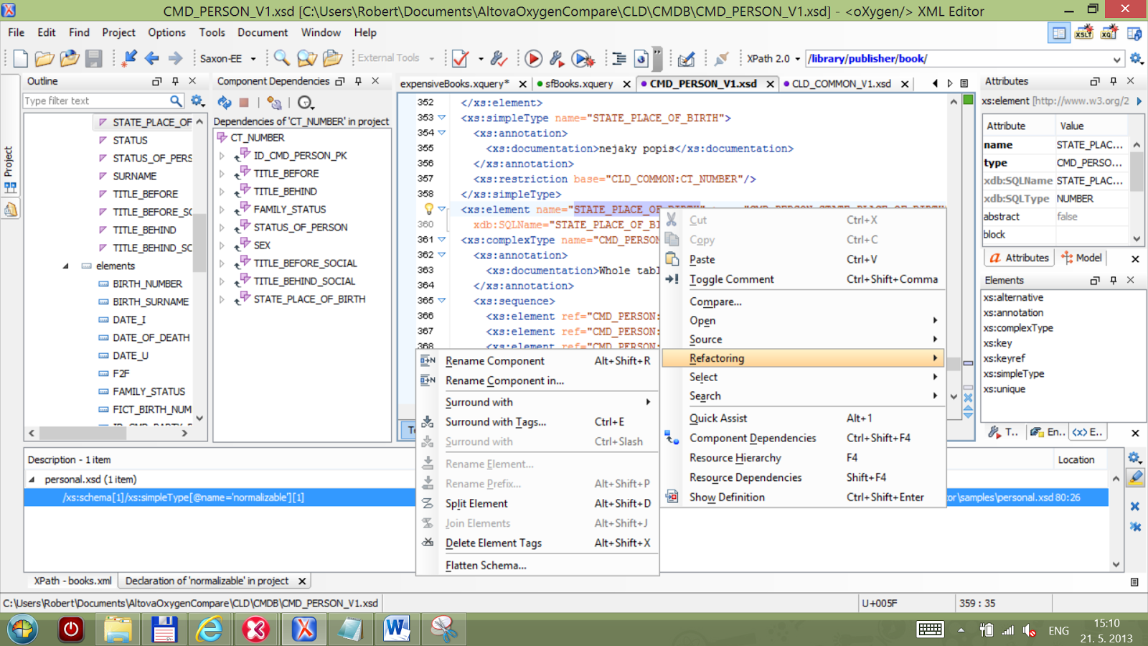Click the Validate checkmark toolbar icon

pos(461,58)
